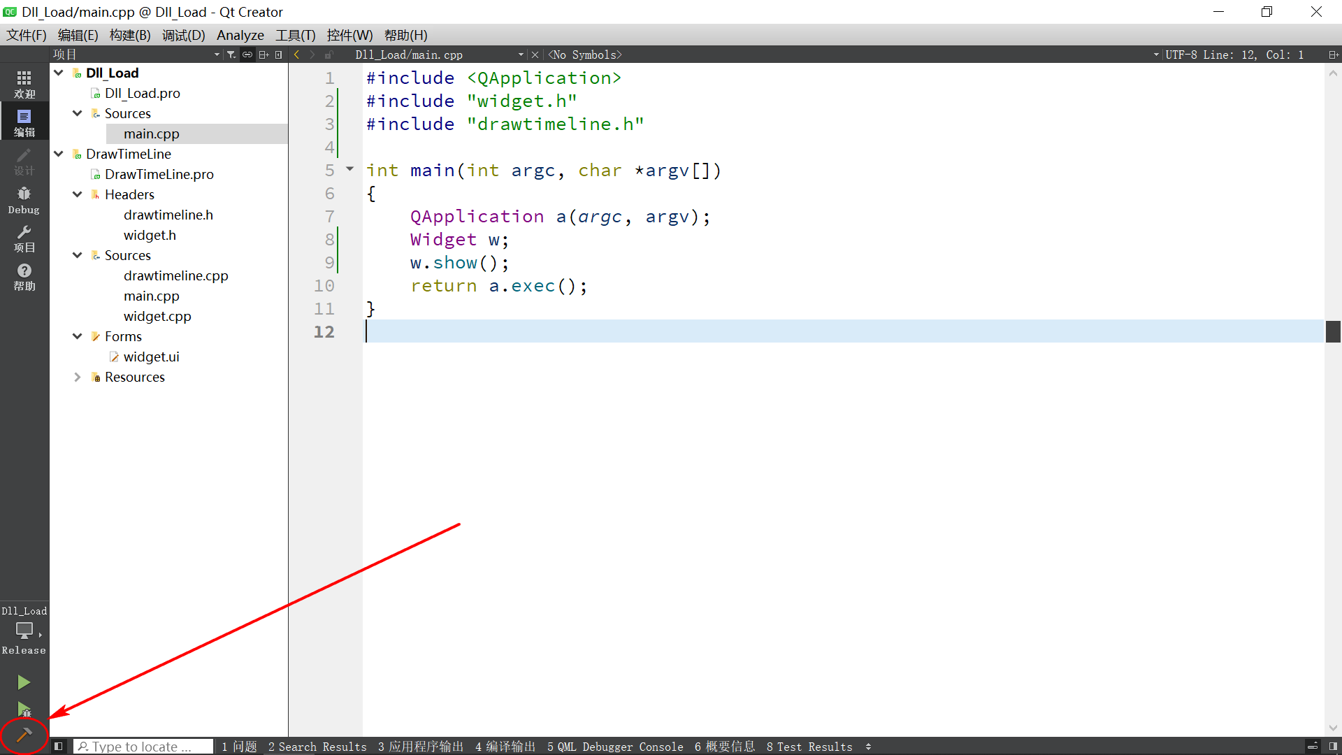Open drawtimeline.cpp in project tree
This screenshot has height=755, width=1342.
[175, 275]
